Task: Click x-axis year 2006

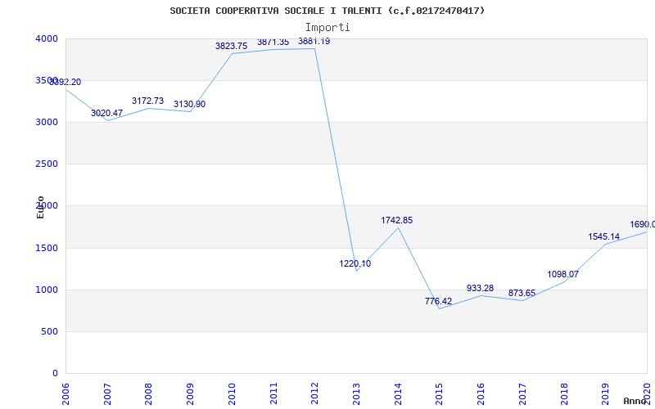Action: coord(65,394)
